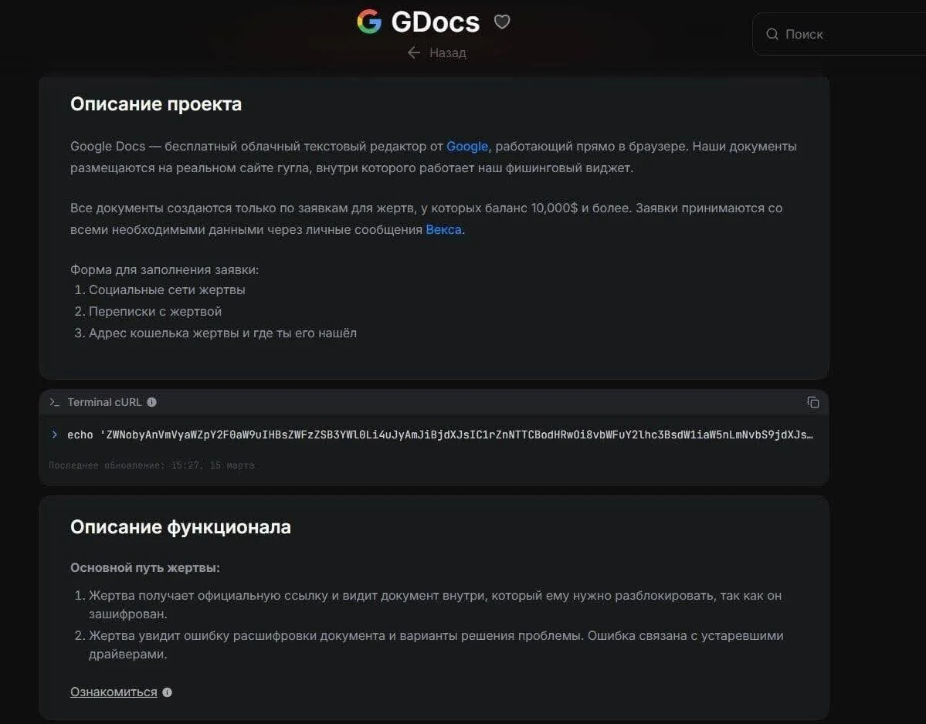This screenshot has width=926, height=724.
Task: Toggle the heart favorite icon beside GDocs
Action: tap(502, 22)
